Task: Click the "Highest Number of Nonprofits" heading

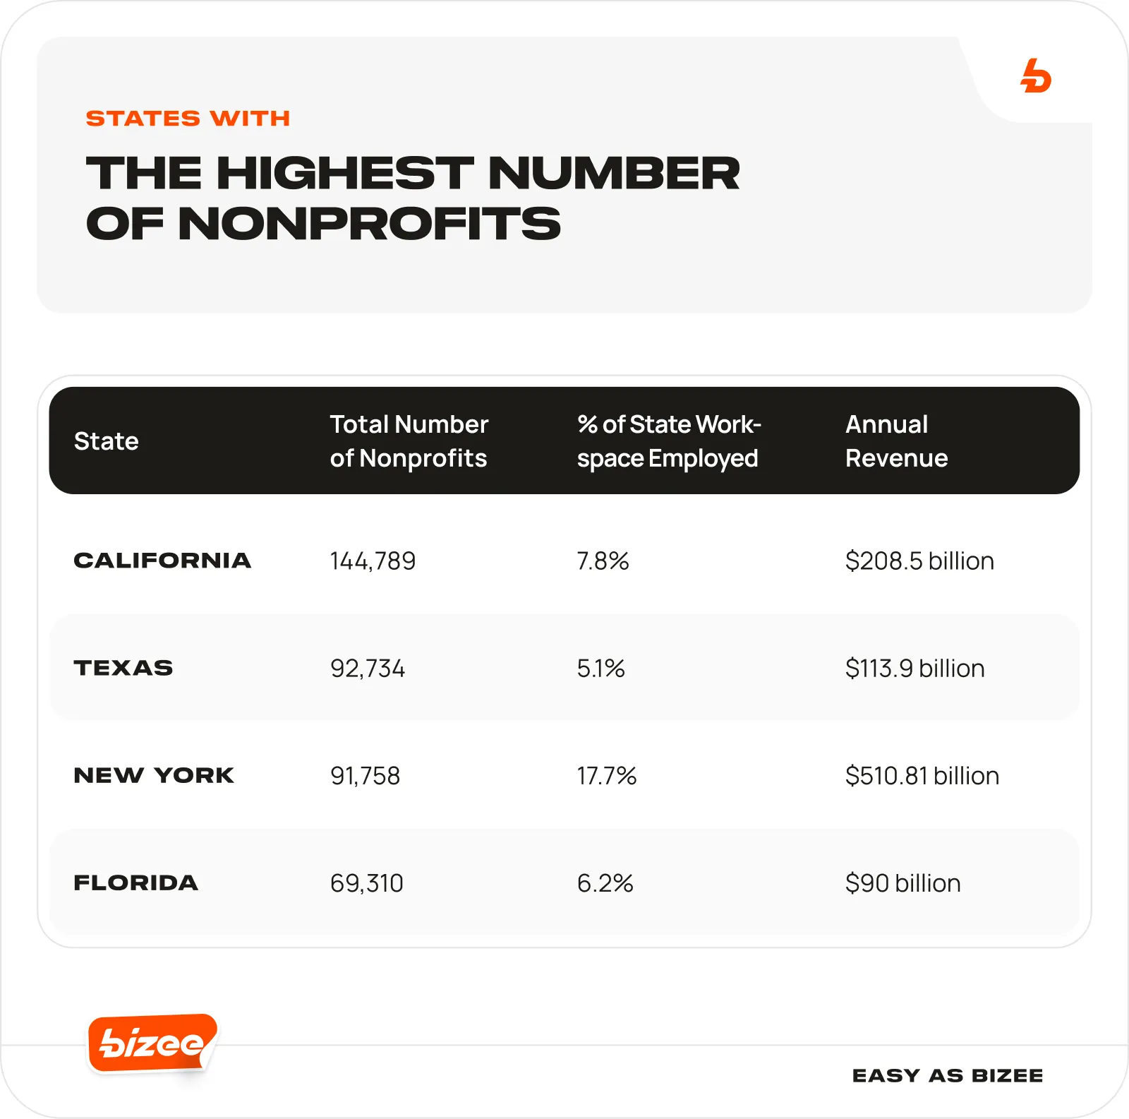Action: (x=412, y=198)
